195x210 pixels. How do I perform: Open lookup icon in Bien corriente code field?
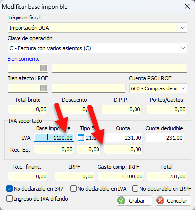click(43, 68)
